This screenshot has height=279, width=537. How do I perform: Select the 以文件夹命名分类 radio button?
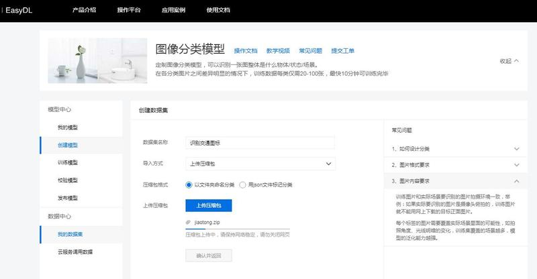coord(189,185)
